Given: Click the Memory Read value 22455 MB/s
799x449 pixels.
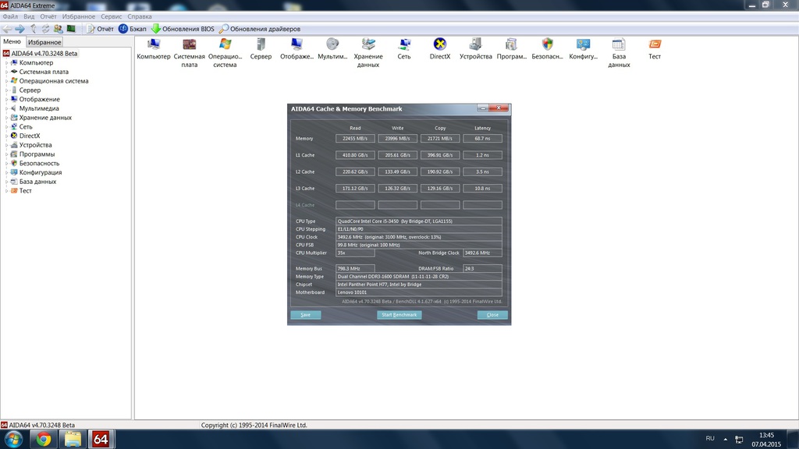Looking at the screenshot, I should (355, 139).
